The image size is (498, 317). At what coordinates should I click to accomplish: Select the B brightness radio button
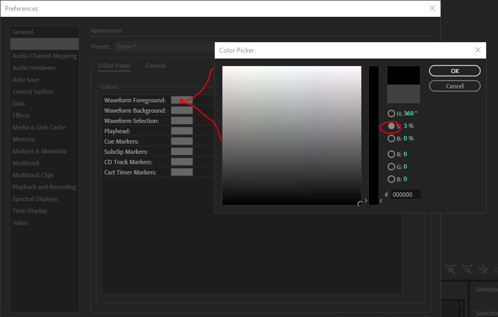(x=392, y=139)
